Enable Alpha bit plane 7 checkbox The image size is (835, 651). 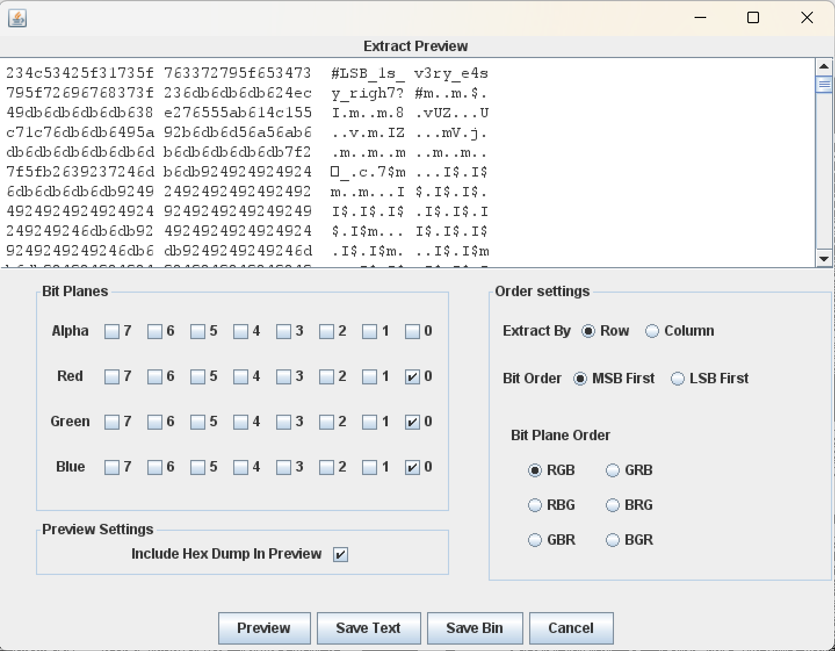pyautogui.click(x=112, y=332)
